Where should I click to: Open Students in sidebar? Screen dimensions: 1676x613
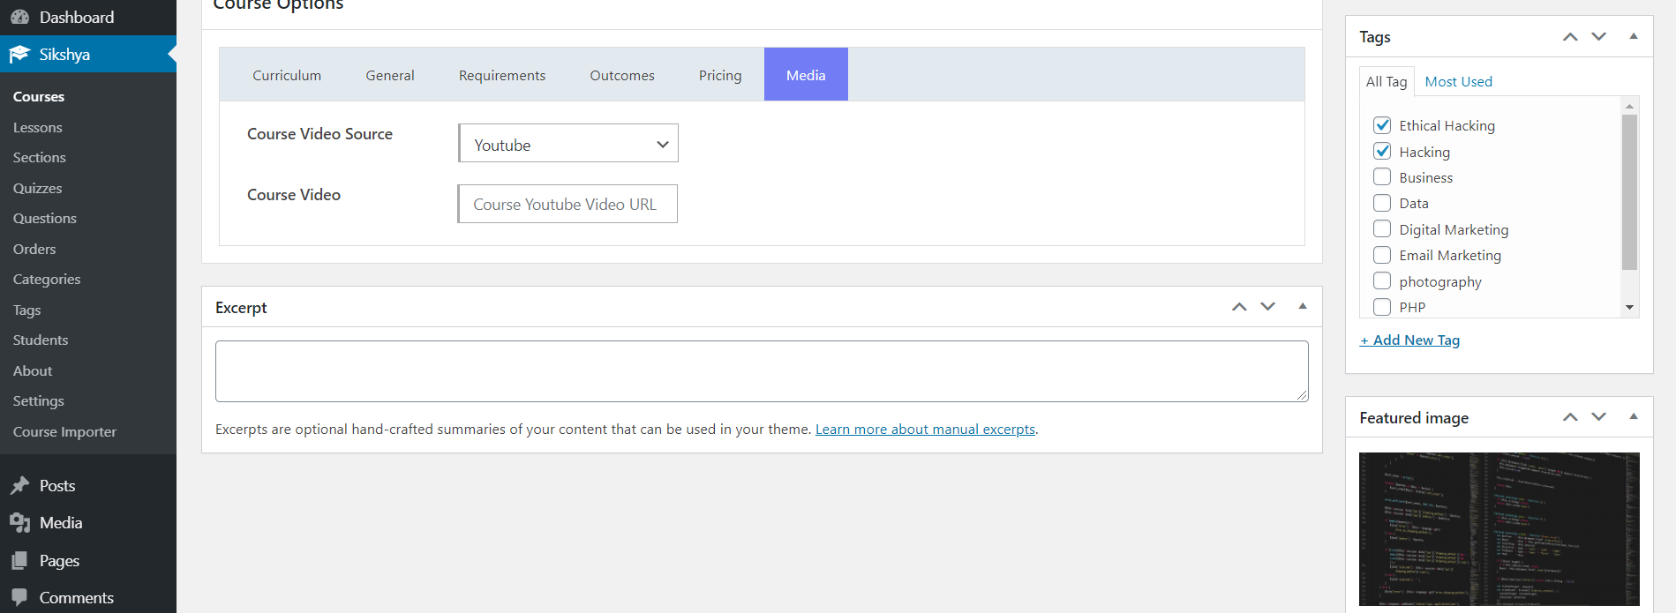click(x=41, y=340)
